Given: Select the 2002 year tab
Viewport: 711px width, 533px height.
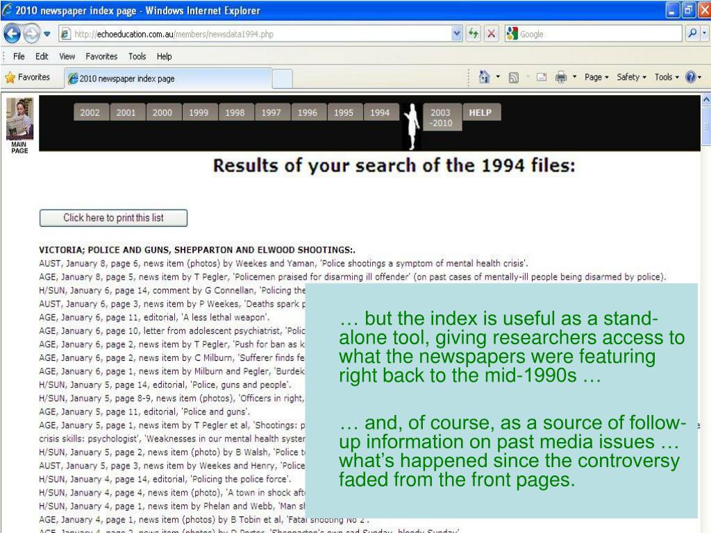Looking at the screenshot, I should point(91,112).
